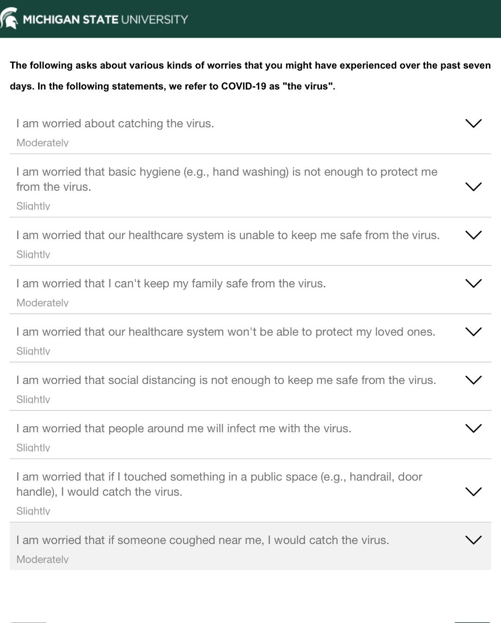Click the chevron next to 'can't keep my family safe'
Viewport: 501px width, 623px height.
coord(473,283)
